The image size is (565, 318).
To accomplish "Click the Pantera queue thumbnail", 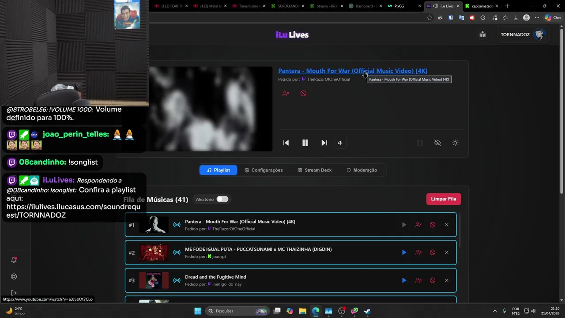I will [154, 225].
